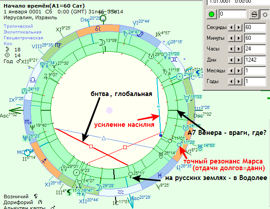The width and height of the screenshot is (270, 209).
Task: Select the Leo sign glyph on the orange sector
Action: pos(98,29)
